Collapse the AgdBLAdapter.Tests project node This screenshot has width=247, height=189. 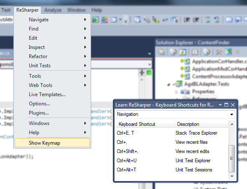pyautogui.click(x=168, y=85)
